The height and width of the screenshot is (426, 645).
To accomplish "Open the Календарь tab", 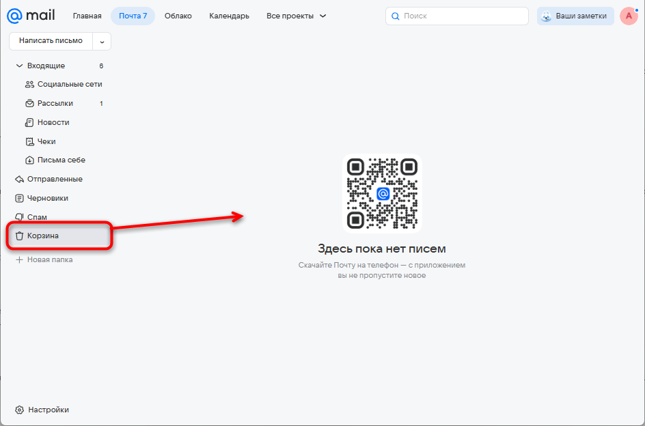I will pyautogui.click(x=229, y=16).
